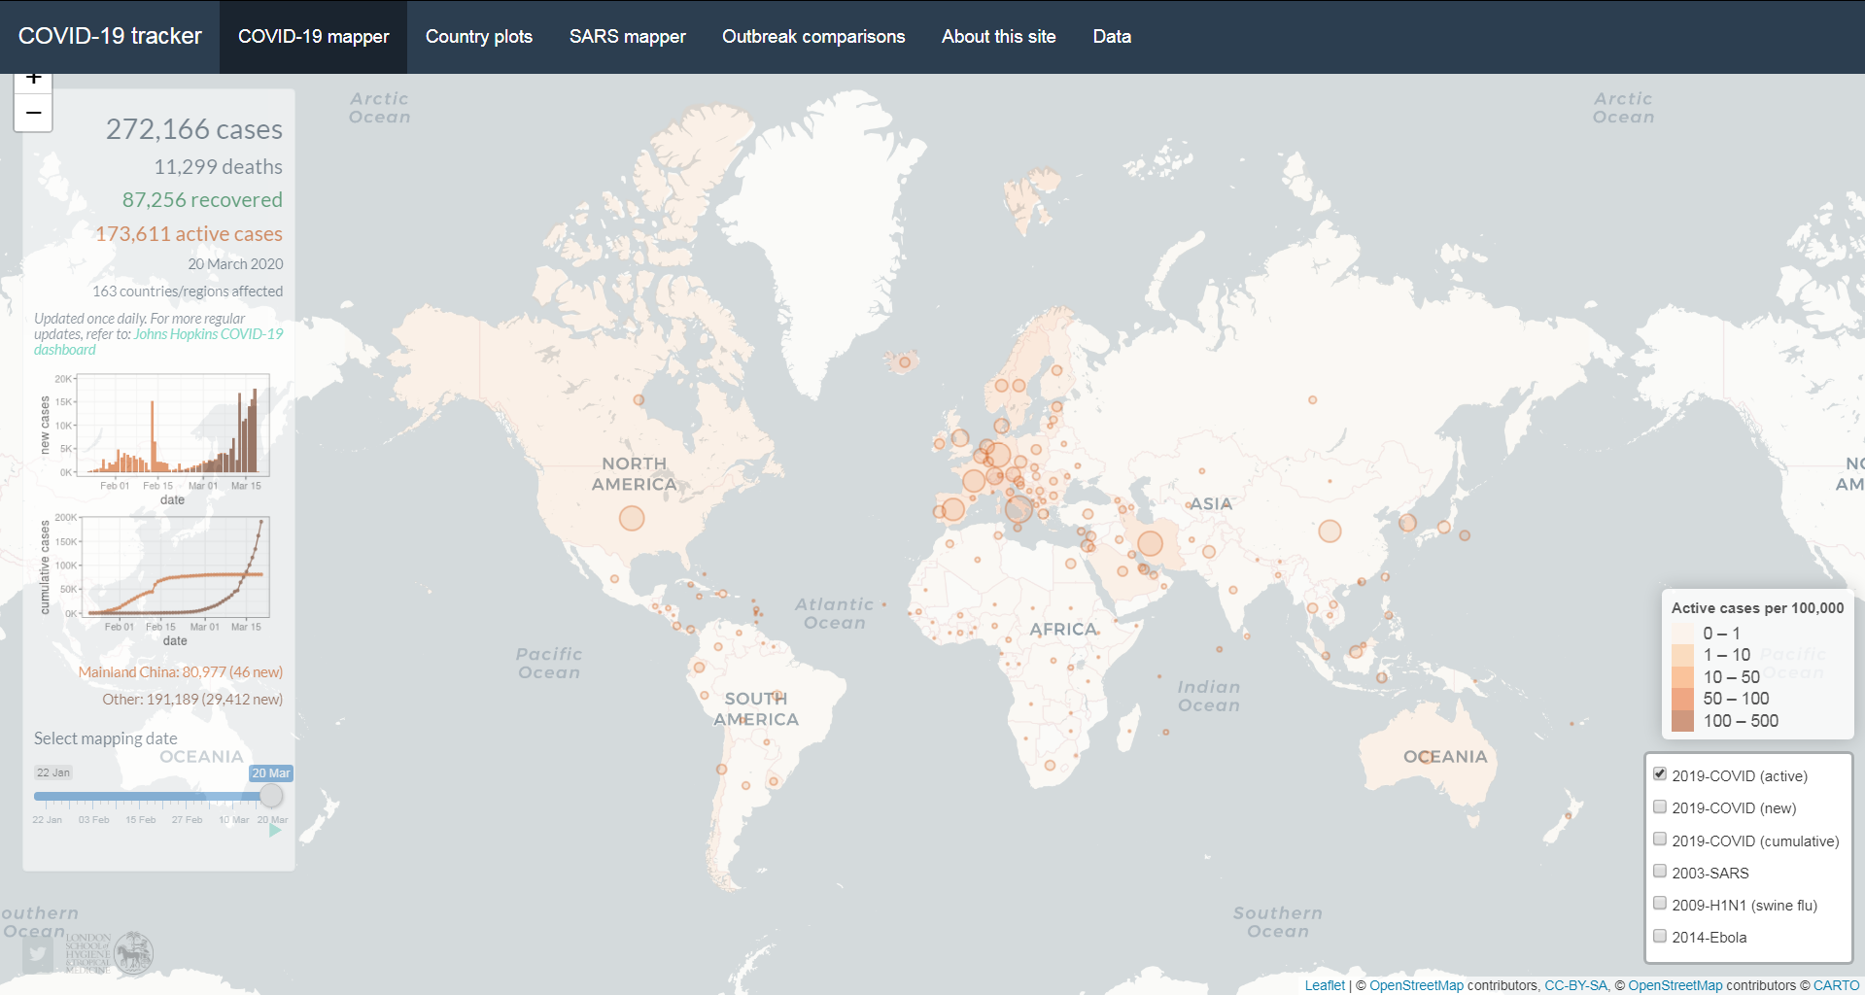Toggle the 2009-H1N1 (swine flu) layer
Screen dimensions: 1865x995
(1660, 904)
